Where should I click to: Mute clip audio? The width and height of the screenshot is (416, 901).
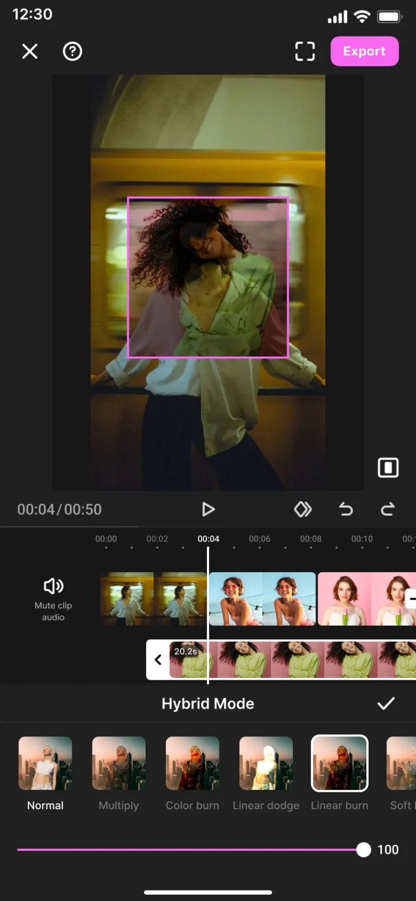click(53, 599)
